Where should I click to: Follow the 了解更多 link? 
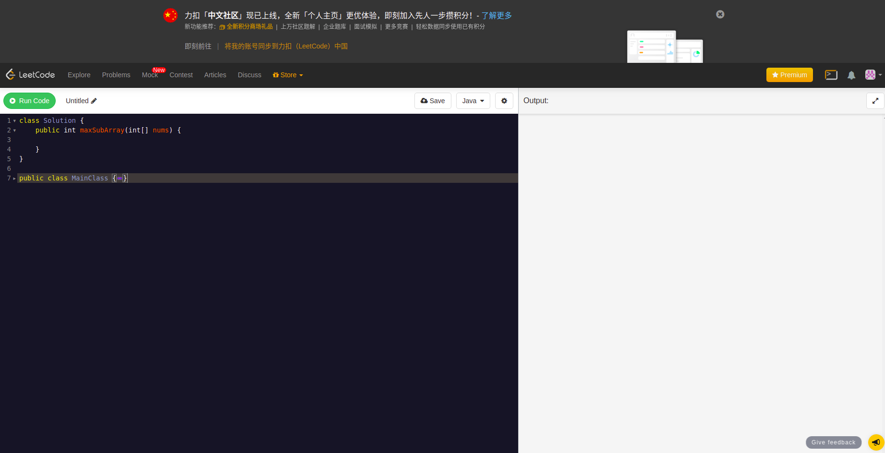(497, 15)
